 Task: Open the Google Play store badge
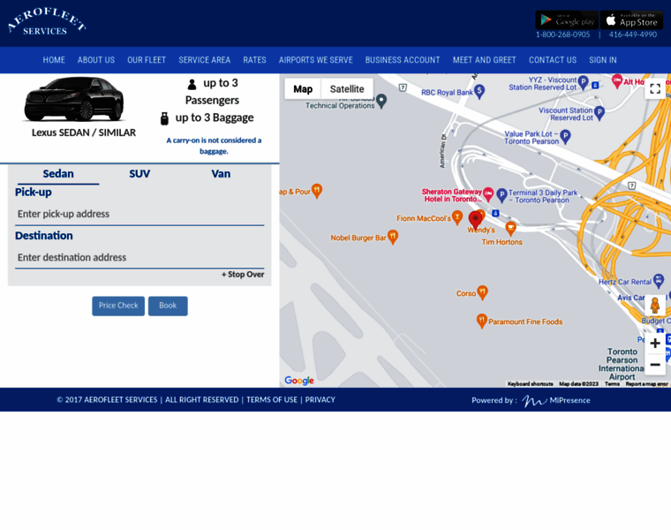click(x=567, y=19)
